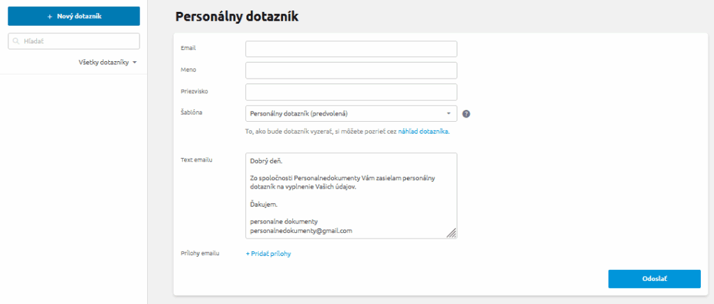Click the Nový dotazník button
The image size is (714, 304).
73,16
